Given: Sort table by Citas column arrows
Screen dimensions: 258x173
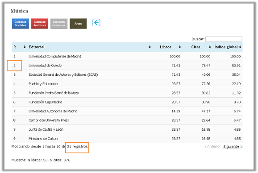Looking at the screenshot, I should click(x=210, y=47).
